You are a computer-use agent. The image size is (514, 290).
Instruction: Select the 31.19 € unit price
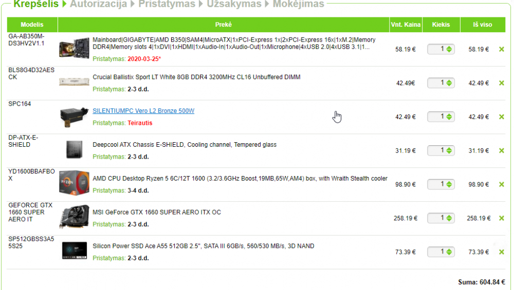click(406, 151)
